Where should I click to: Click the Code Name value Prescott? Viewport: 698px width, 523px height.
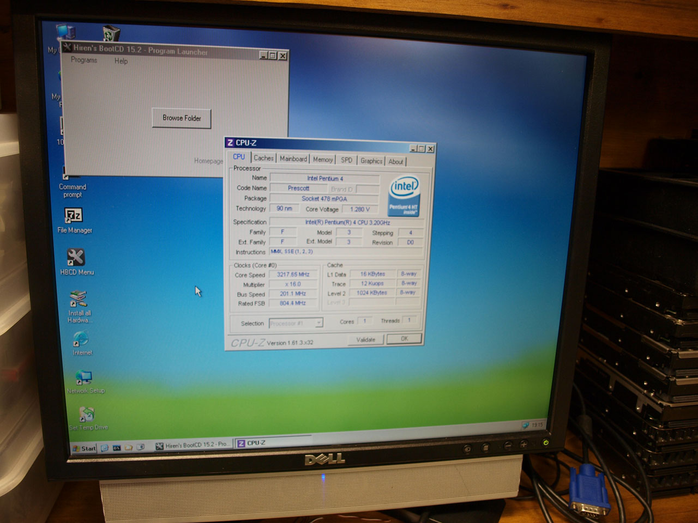point(298,188)
